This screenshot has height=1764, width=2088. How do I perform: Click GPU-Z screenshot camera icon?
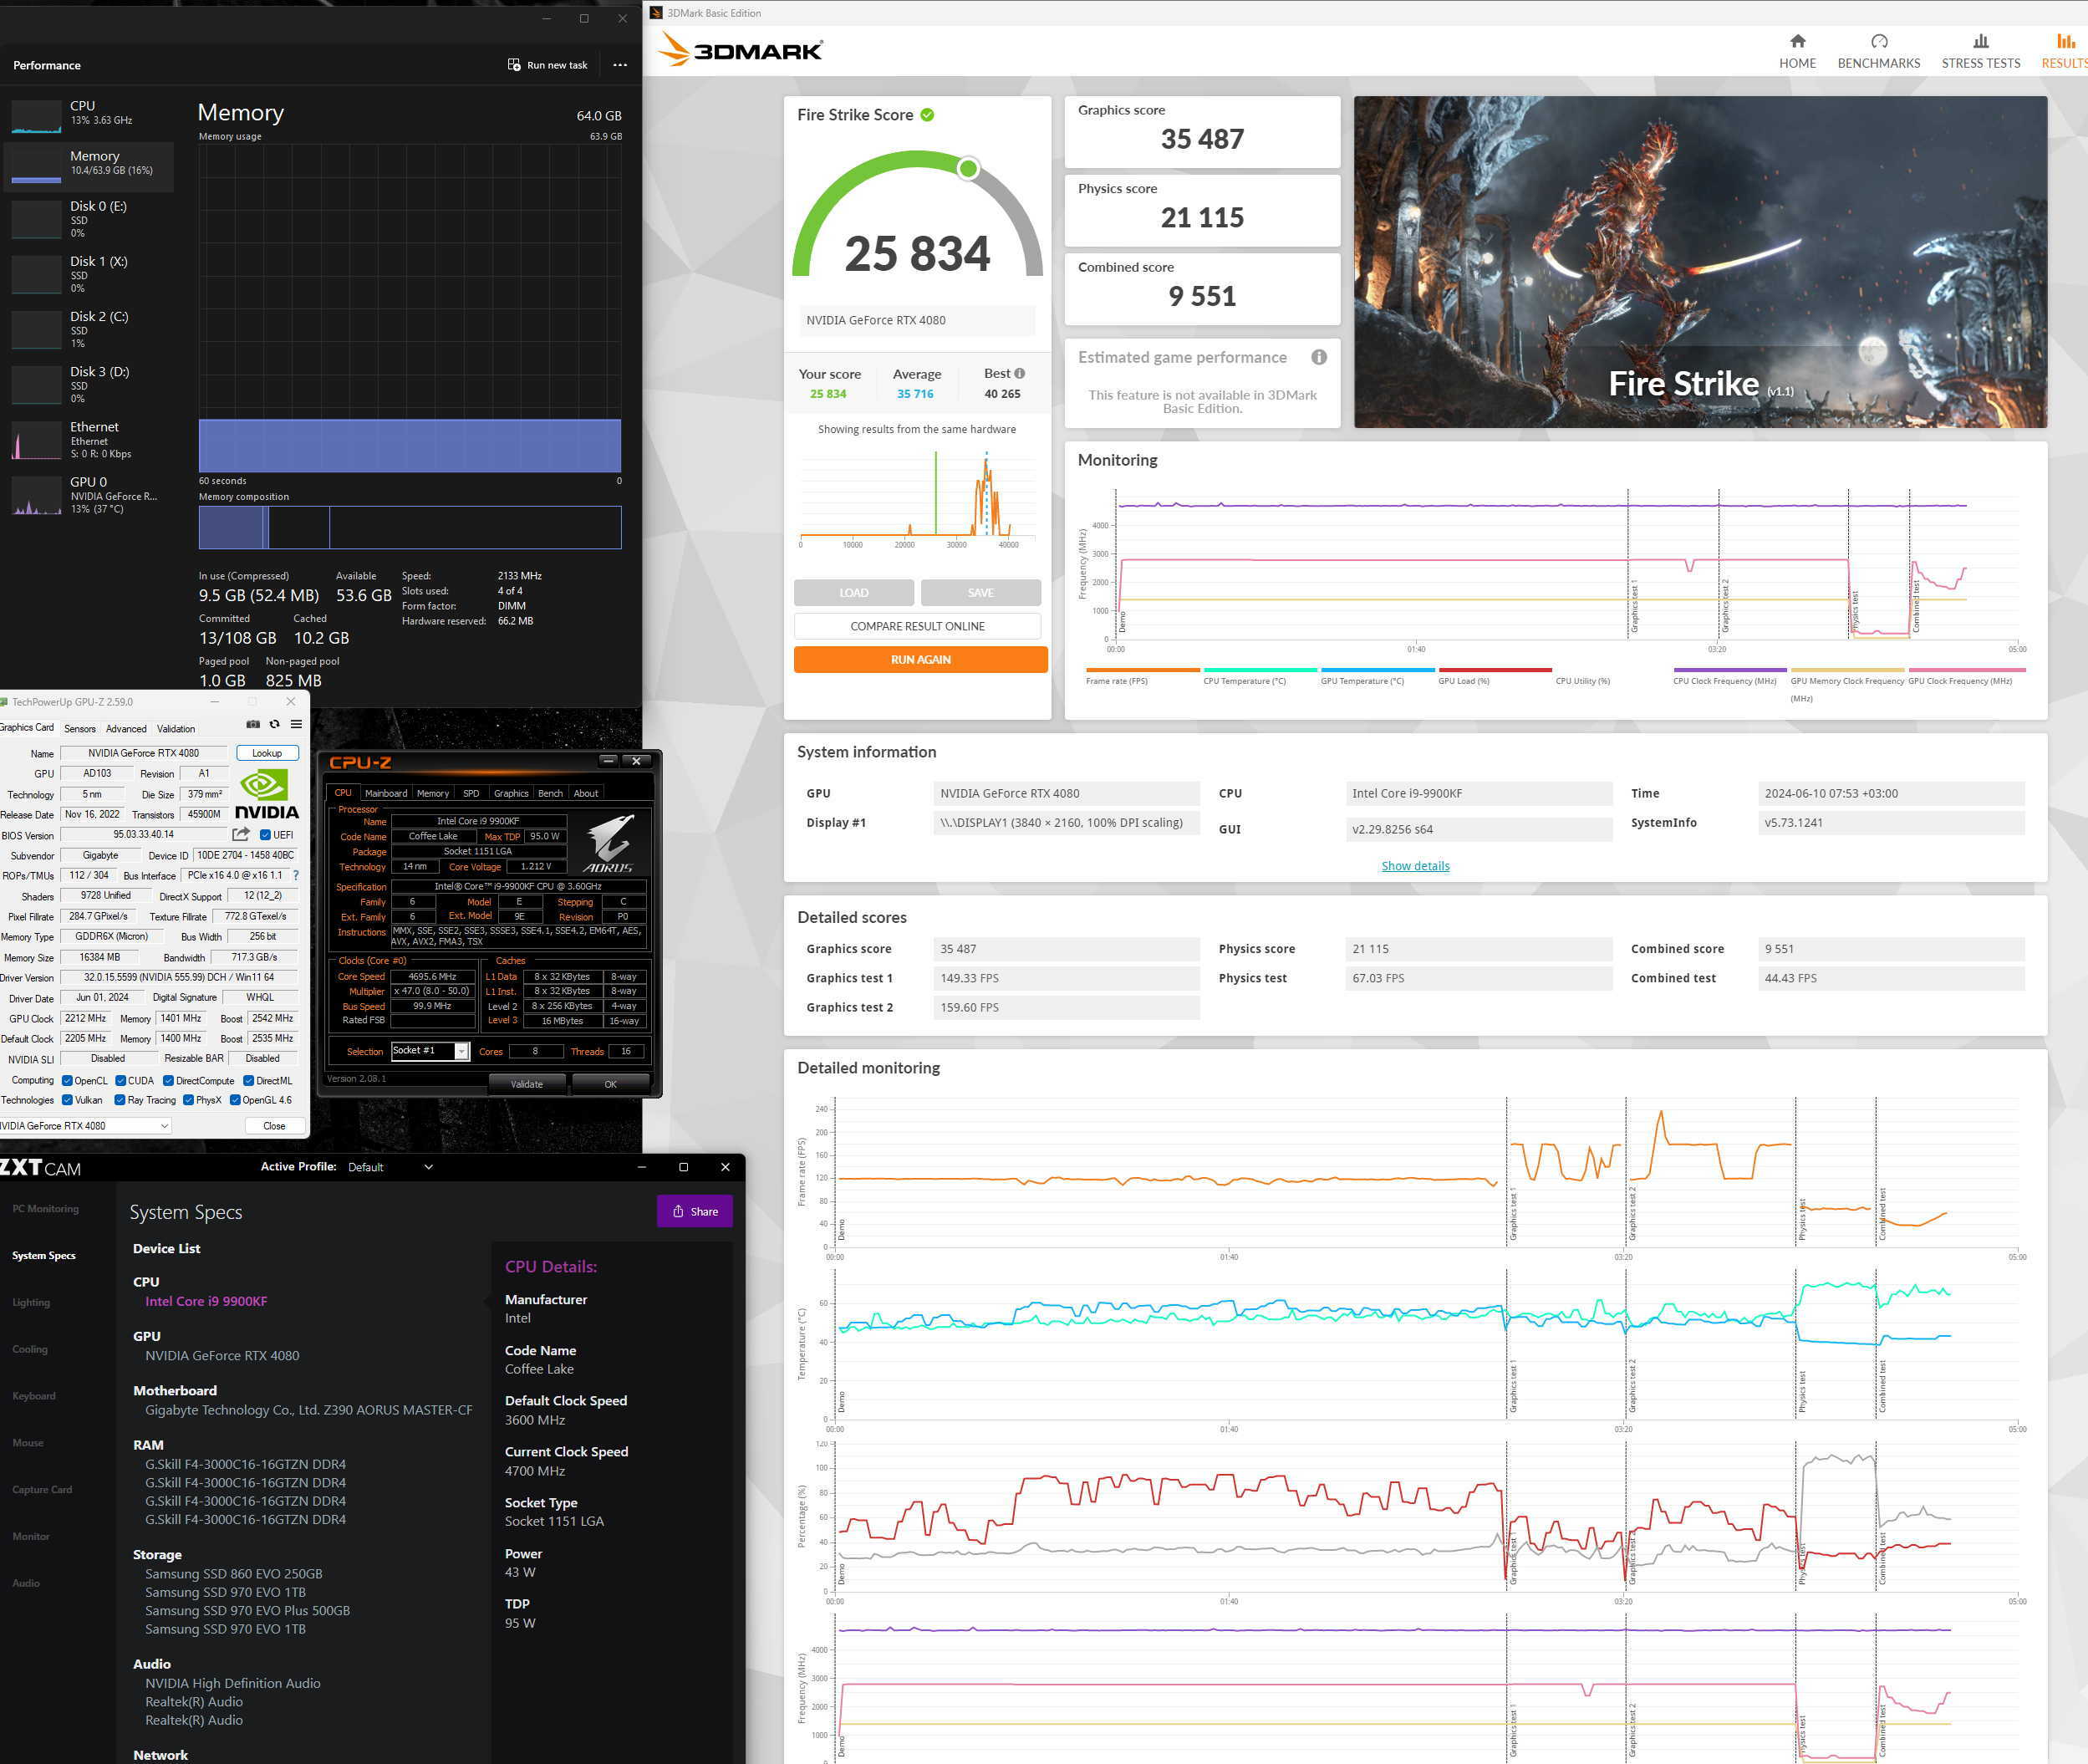tap(253, 724)
